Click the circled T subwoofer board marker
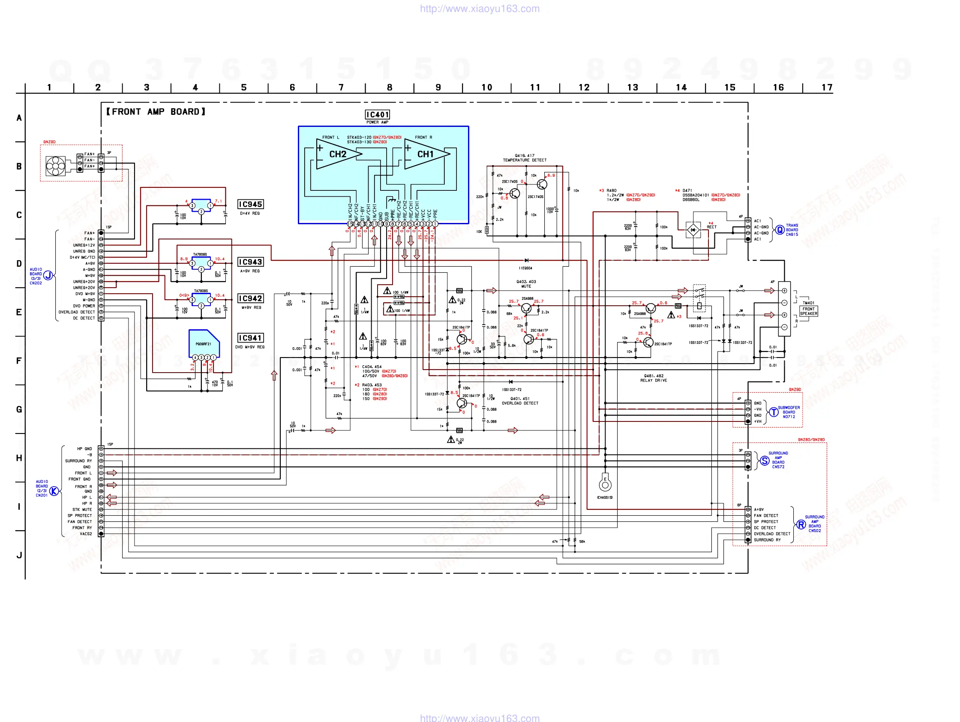 pyautogui.click(x=774, y=412)
